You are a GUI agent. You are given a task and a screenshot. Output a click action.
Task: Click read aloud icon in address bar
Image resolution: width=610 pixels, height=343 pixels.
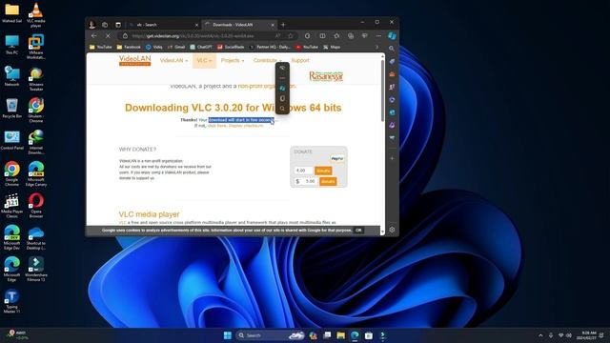coord(277,36)
